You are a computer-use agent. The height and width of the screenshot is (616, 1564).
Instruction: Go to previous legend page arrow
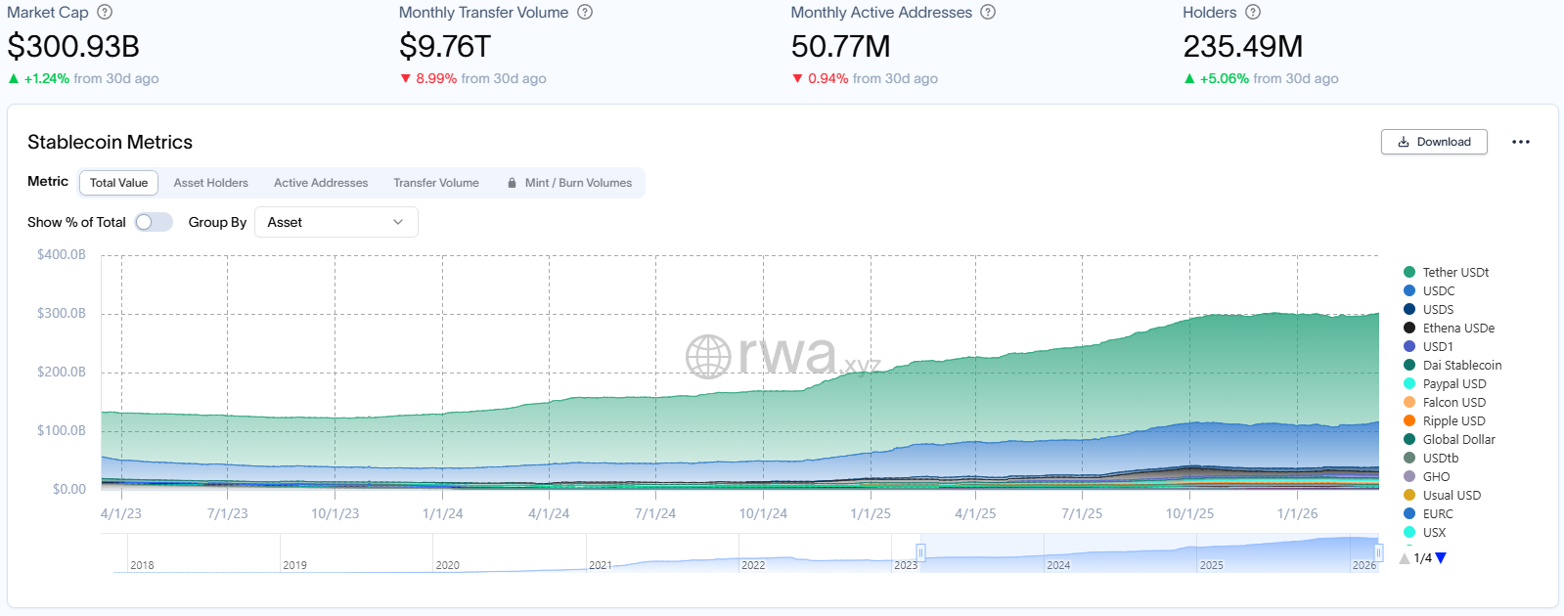[x=1405, y=558]
